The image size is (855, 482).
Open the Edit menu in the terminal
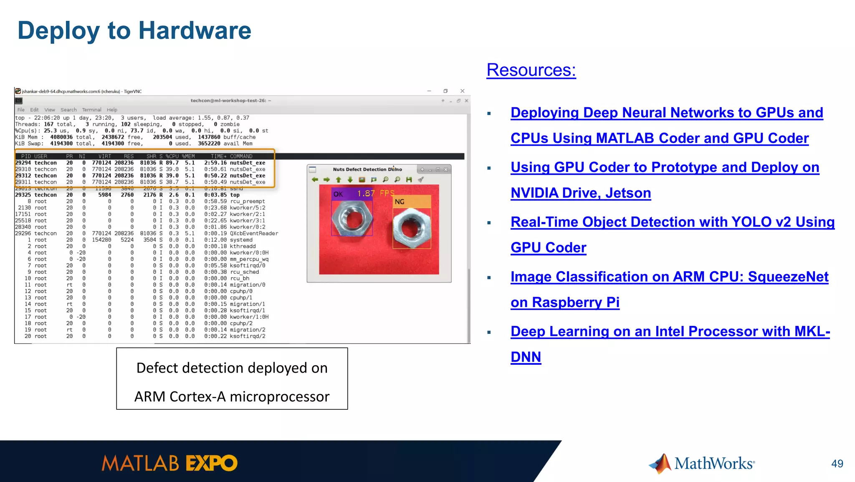pos(34,110)
